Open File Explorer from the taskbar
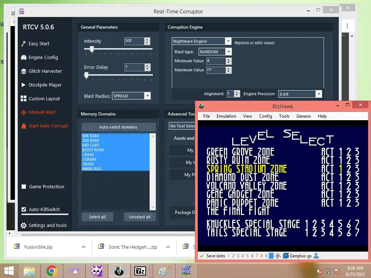The width and height of the screenshot is (371, 278). (x=29, y=271)
